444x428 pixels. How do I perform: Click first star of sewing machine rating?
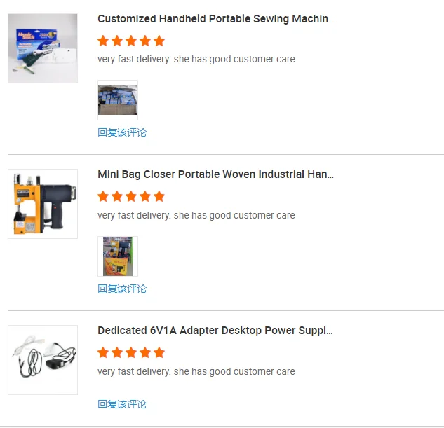pyautogui.click(x=103, y=41)
